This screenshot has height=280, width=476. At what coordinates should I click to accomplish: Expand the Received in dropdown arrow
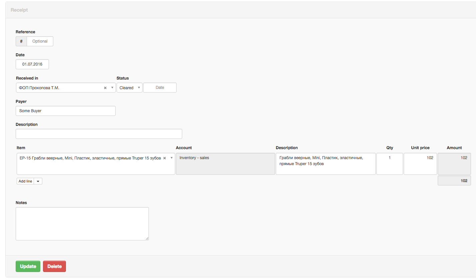(112, 88)
